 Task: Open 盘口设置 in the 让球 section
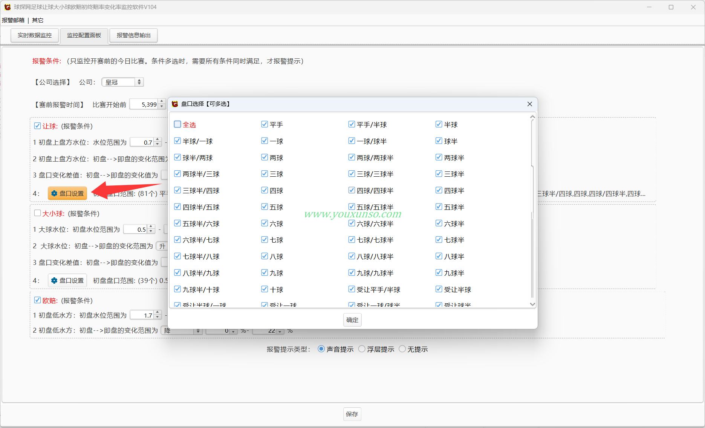click(67, 193)
